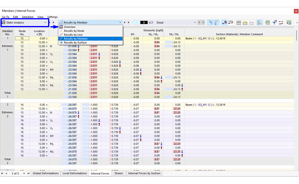Select Results by Line in list
The width and height of the screenshot is (299, 184).
coord(90,35)
